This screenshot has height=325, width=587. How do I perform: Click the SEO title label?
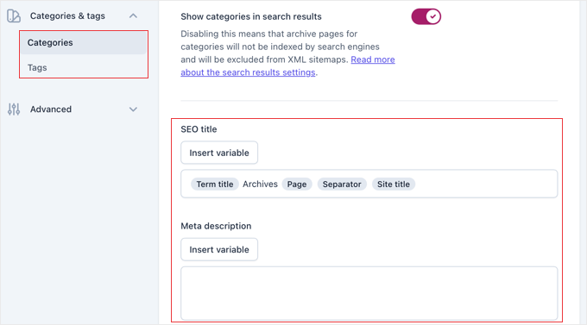pos(199,129)
